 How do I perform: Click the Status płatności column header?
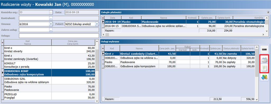point(231,48)
